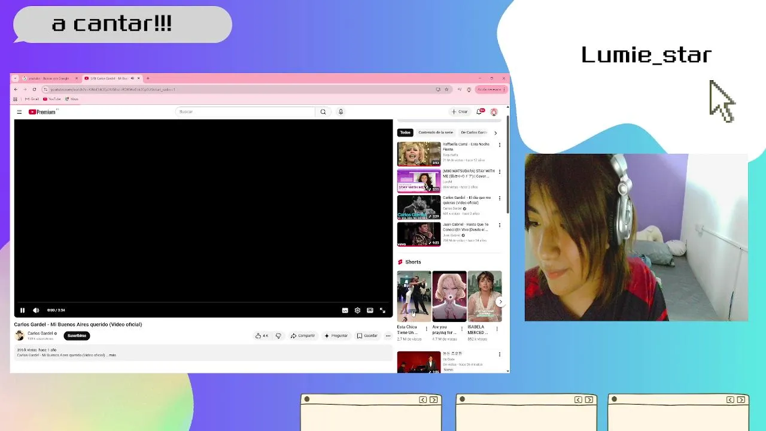Open 'ISABELA MERCED' short
The image size is (766, 431).
tap(484, 296)
